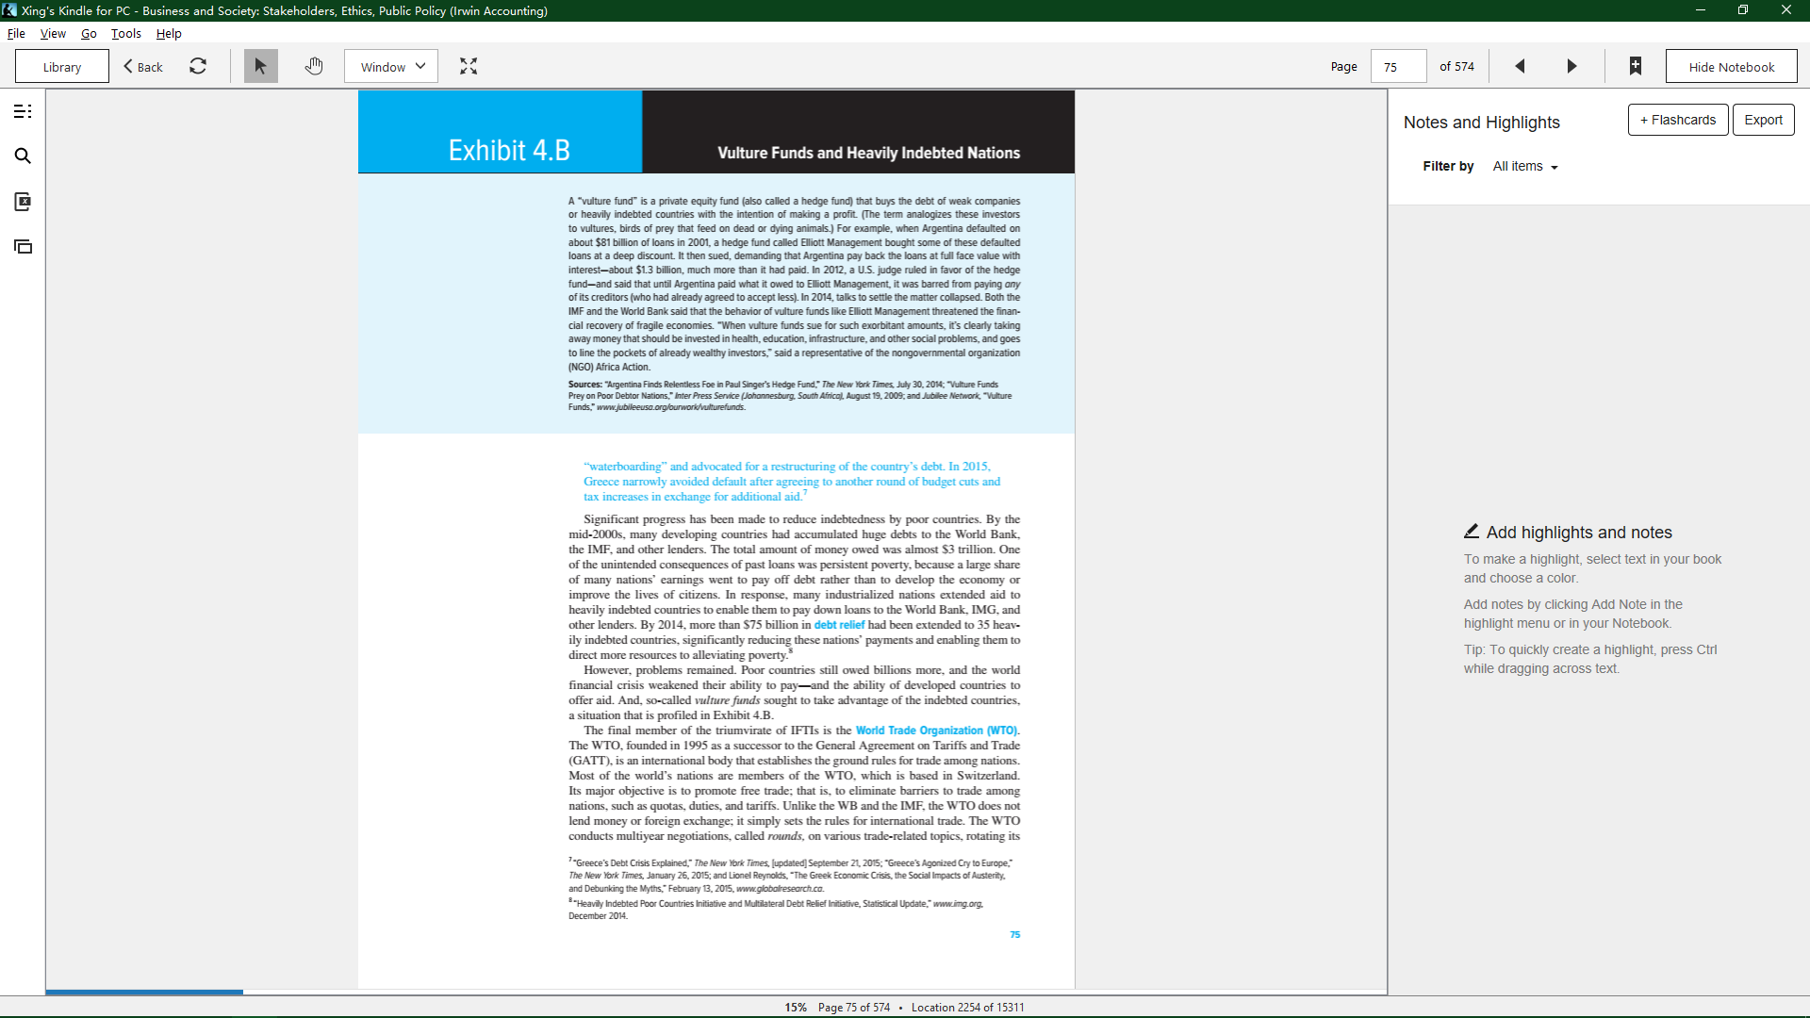Click the Export button
Viewport: 1810px width, 1018px height.
1763,120
